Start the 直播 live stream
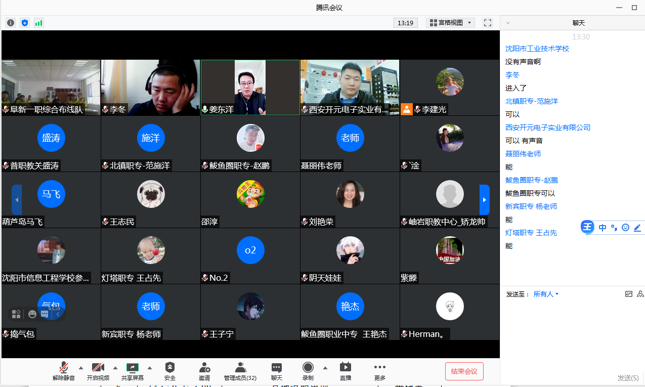The width and height of the screenshot is (645, 387). 346,371
